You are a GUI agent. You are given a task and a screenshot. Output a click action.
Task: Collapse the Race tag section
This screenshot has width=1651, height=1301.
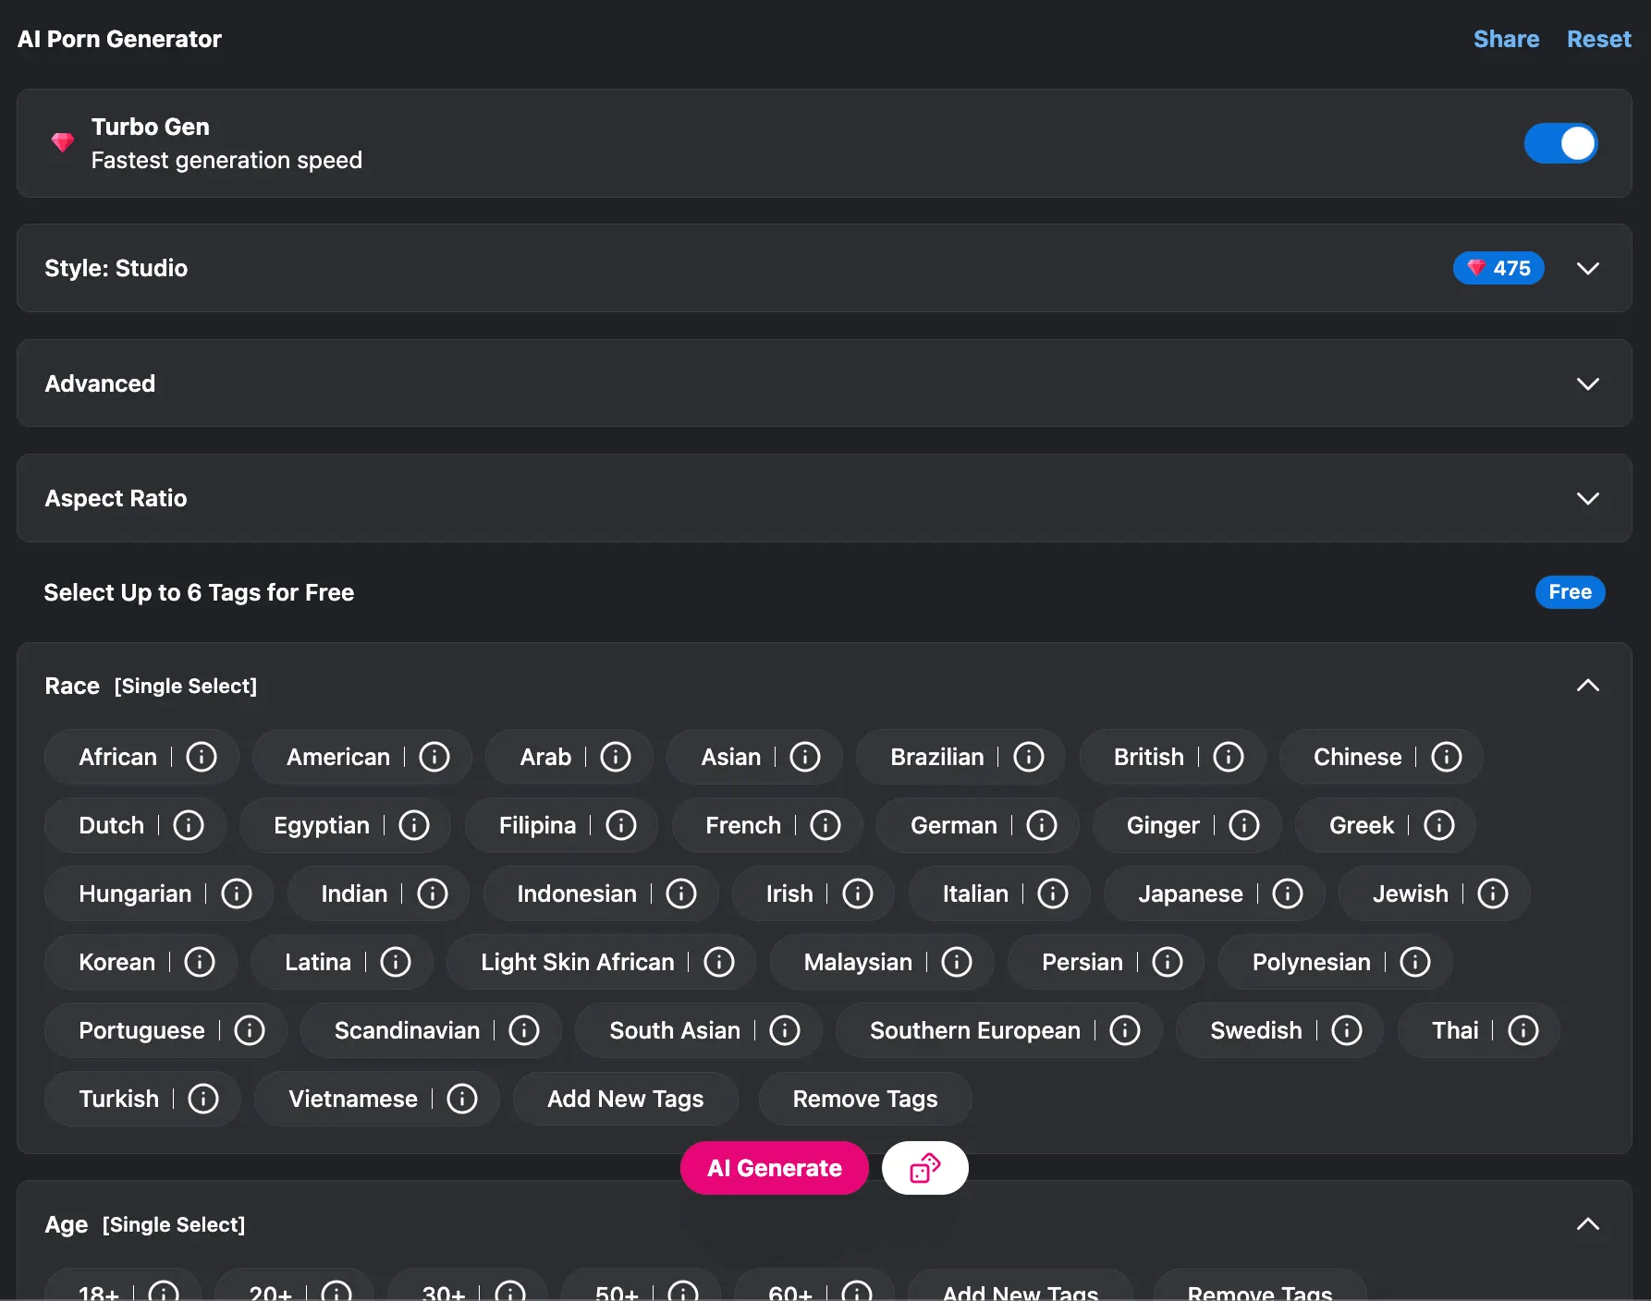[1587, 686]
